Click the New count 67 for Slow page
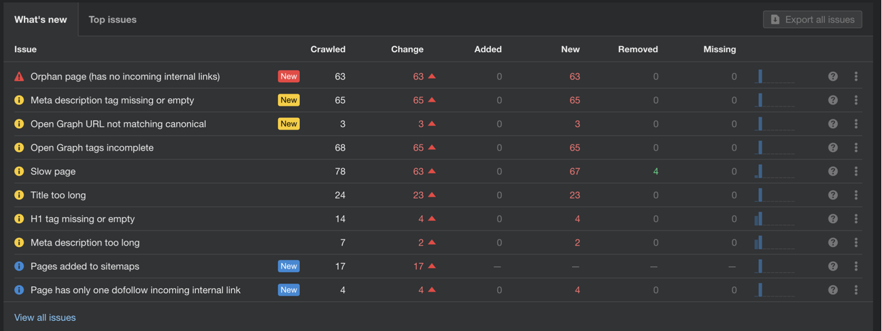 tap(575, 172)
